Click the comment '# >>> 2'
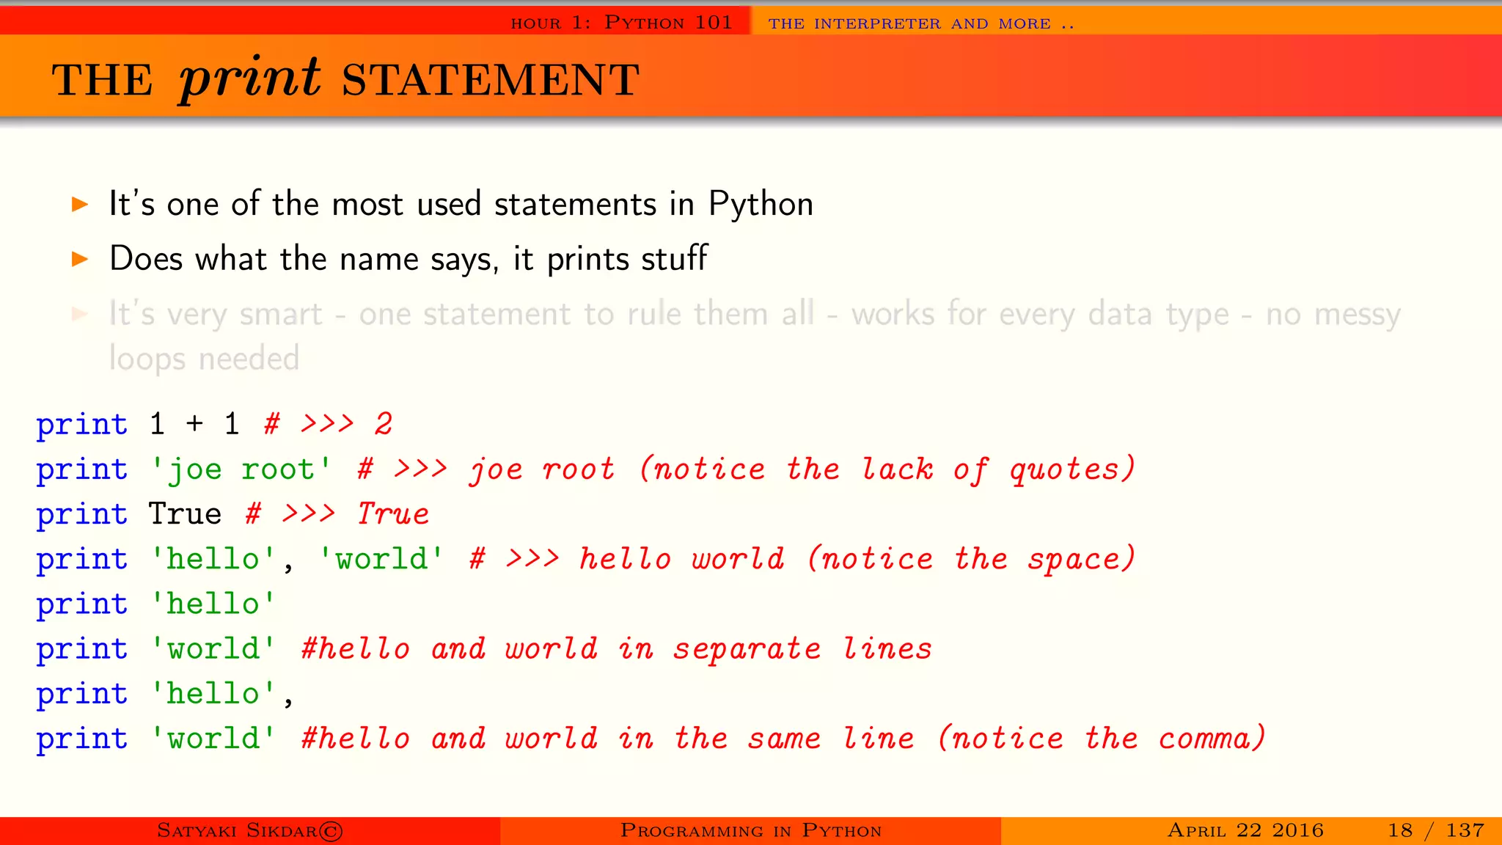The width and height of the screenshot is (1502, 845). [x=329, y=424]
